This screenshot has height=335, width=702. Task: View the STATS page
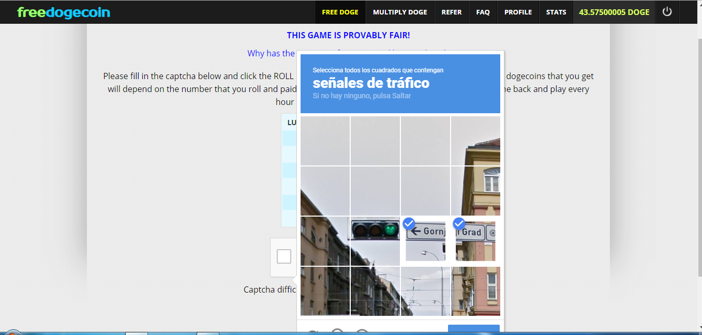coord(556,12)
